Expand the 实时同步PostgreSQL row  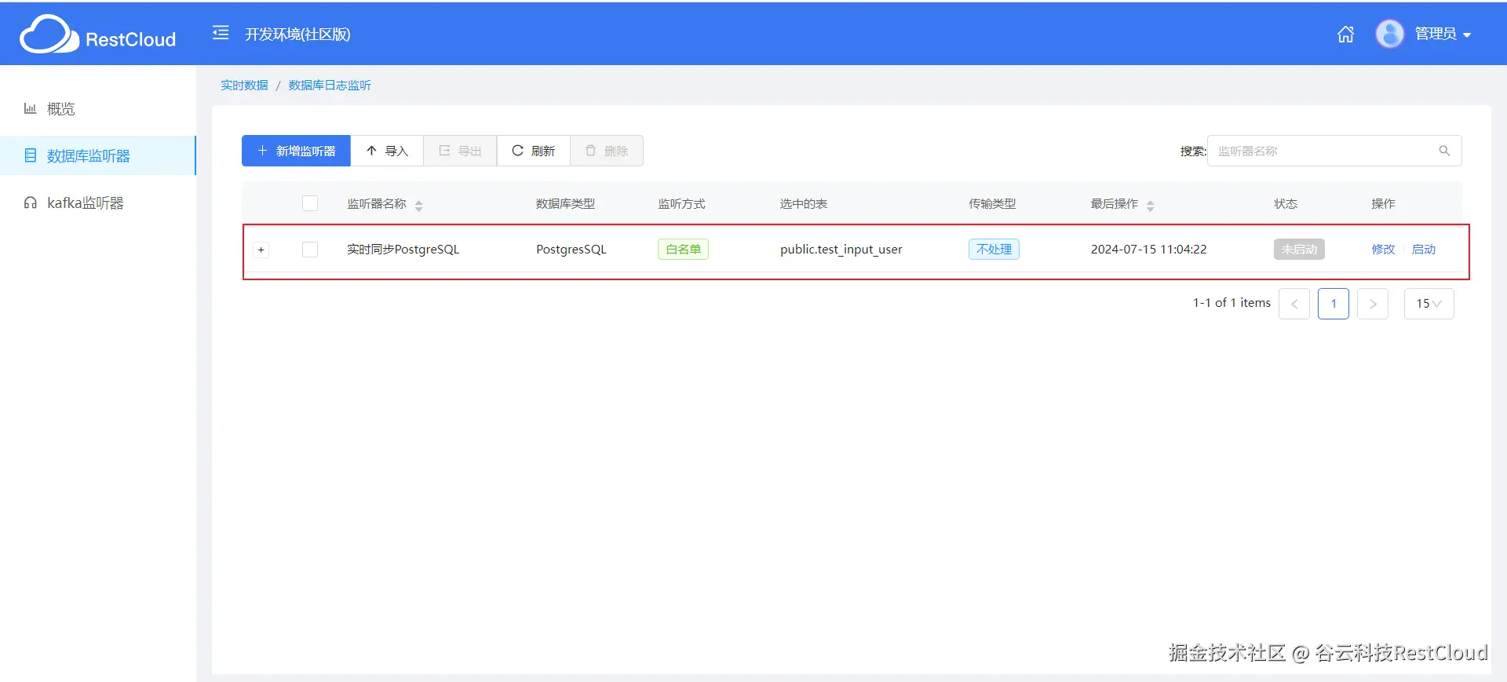pos(261,250)
